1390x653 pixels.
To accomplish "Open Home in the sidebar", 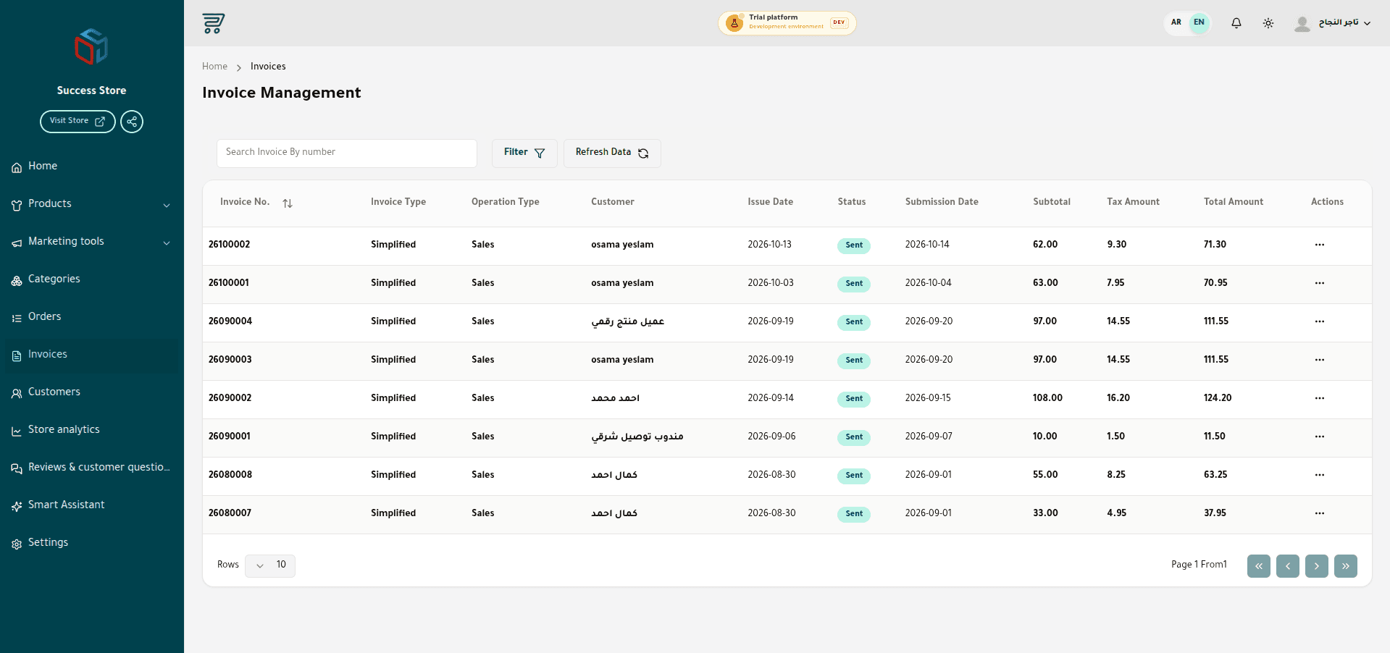I will click(91, 167).
